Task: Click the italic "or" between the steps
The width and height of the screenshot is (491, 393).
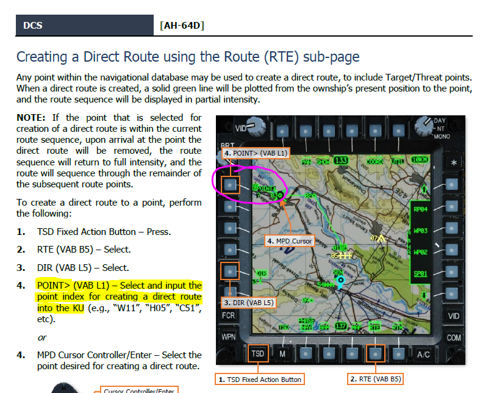Action: point(42,337)
